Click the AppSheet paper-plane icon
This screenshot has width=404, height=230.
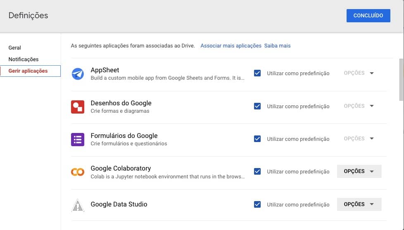point(78,74)
